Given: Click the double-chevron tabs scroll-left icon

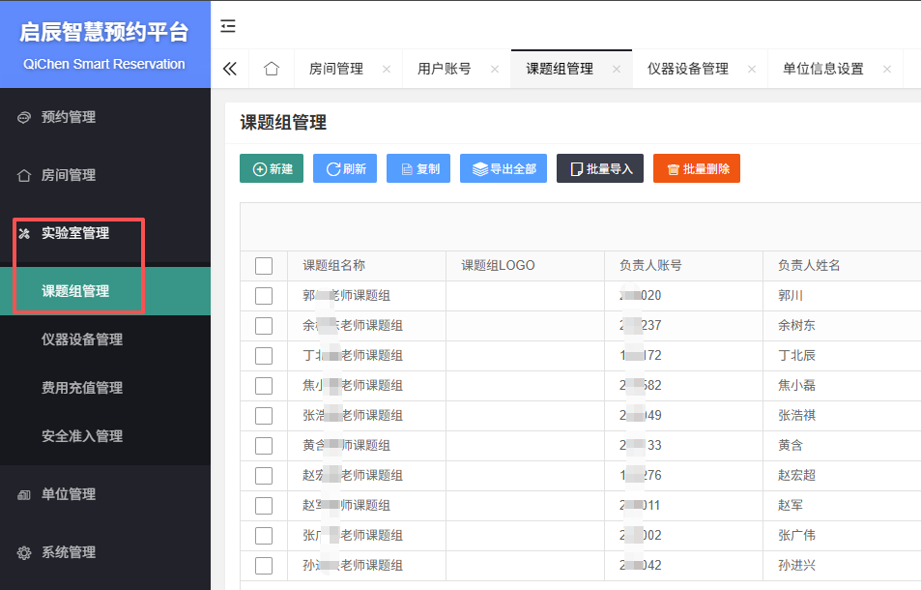Looking at the screenshot, I should [x=230, y=69].
